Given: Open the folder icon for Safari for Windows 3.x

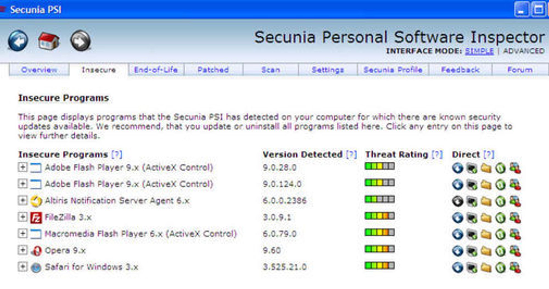Looking at the screenshot, I should click(486, 267).
